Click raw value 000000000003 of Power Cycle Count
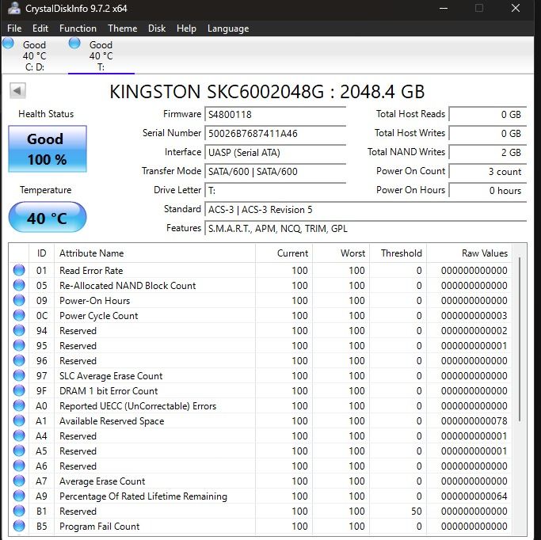 [474, 315]
